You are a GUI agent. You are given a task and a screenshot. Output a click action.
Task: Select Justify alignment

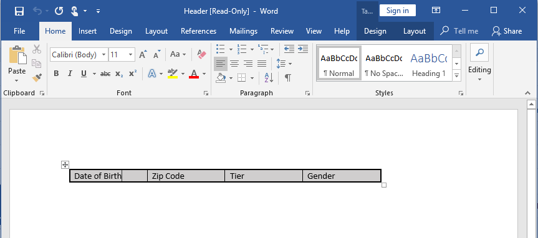click(x=262, y=64)
